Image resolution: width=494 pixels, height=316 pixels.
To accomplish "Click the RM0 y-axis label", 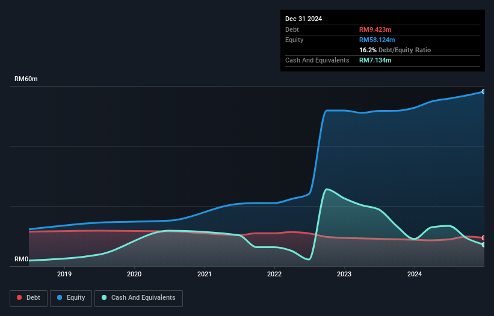I will (x=22, y=260).
